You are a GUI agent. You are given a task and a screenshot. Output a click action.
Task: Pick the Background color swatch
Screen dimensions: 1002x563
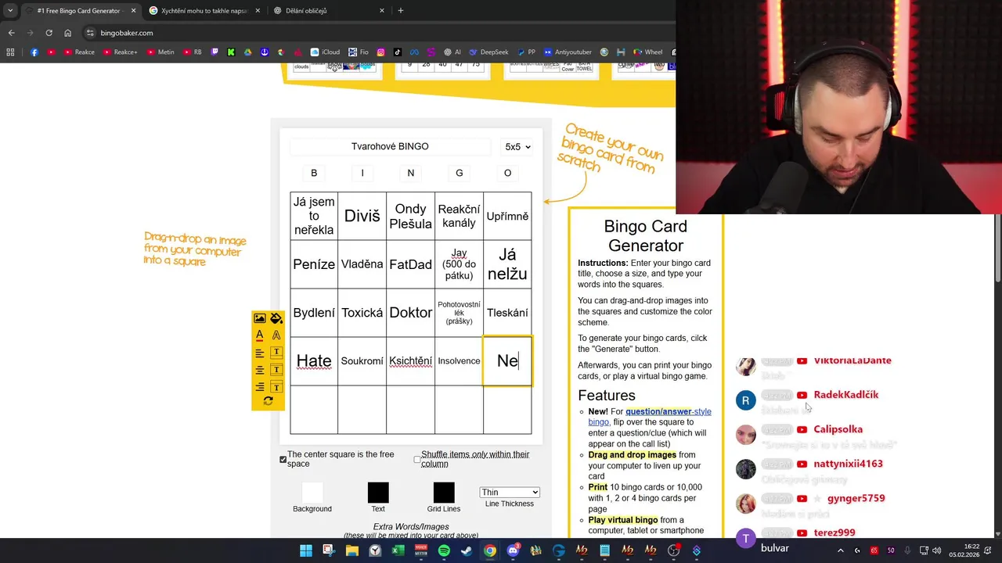coord(312,493)
